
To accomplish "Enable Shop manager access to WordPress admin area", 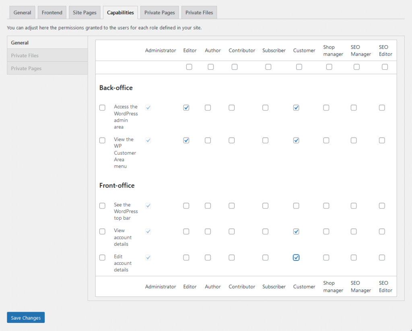I will [x=326, y=108].
